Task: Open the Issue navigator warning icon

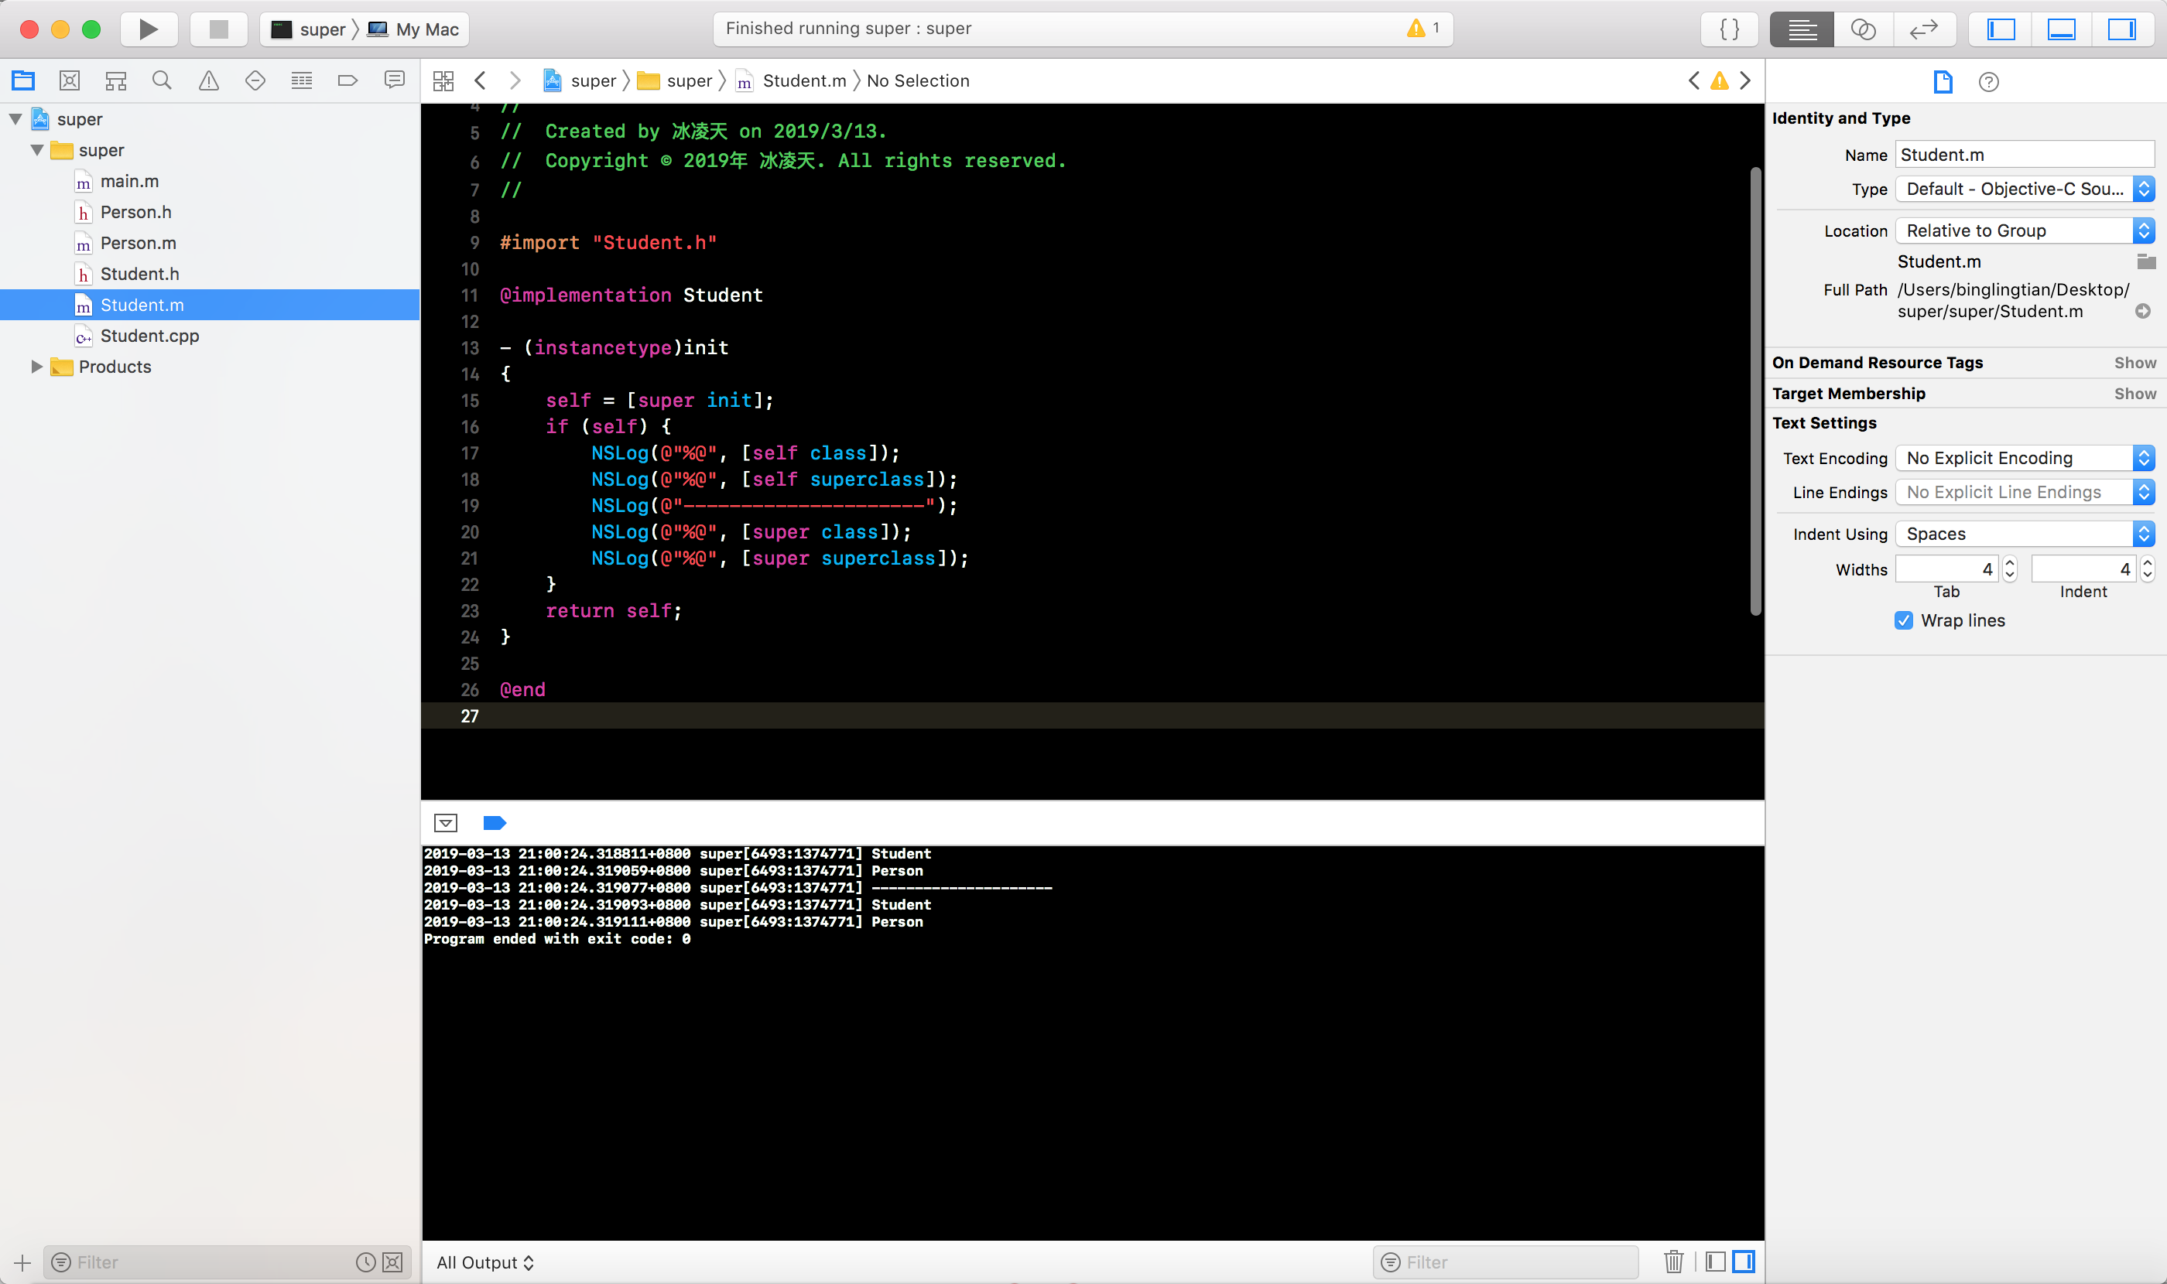Action: [209, 80]
